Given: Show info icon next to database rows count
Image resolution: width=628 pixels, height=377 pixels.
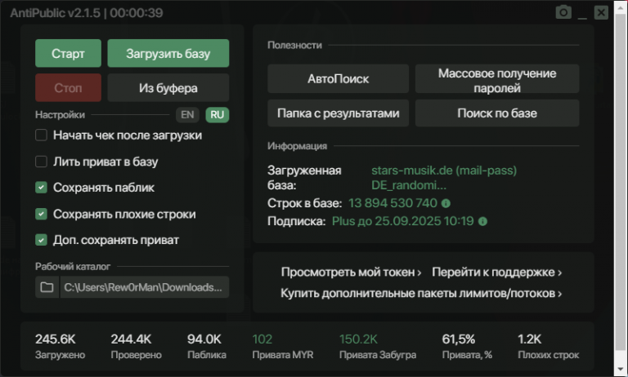Looking at the screenshot, I should tap(446, 203).
